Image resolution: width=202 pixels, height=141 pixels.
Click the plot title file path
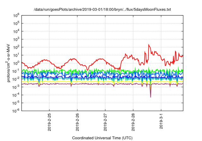coord(102,9)
